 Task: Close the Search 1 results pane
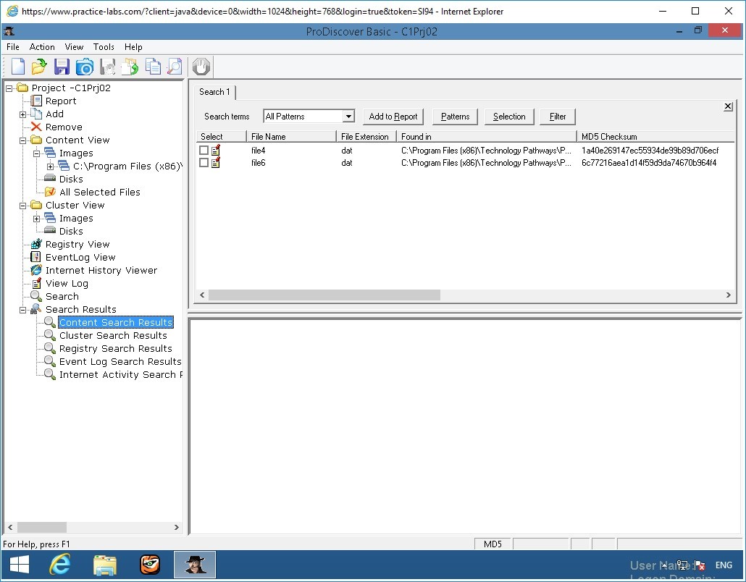tap(728, 106)
